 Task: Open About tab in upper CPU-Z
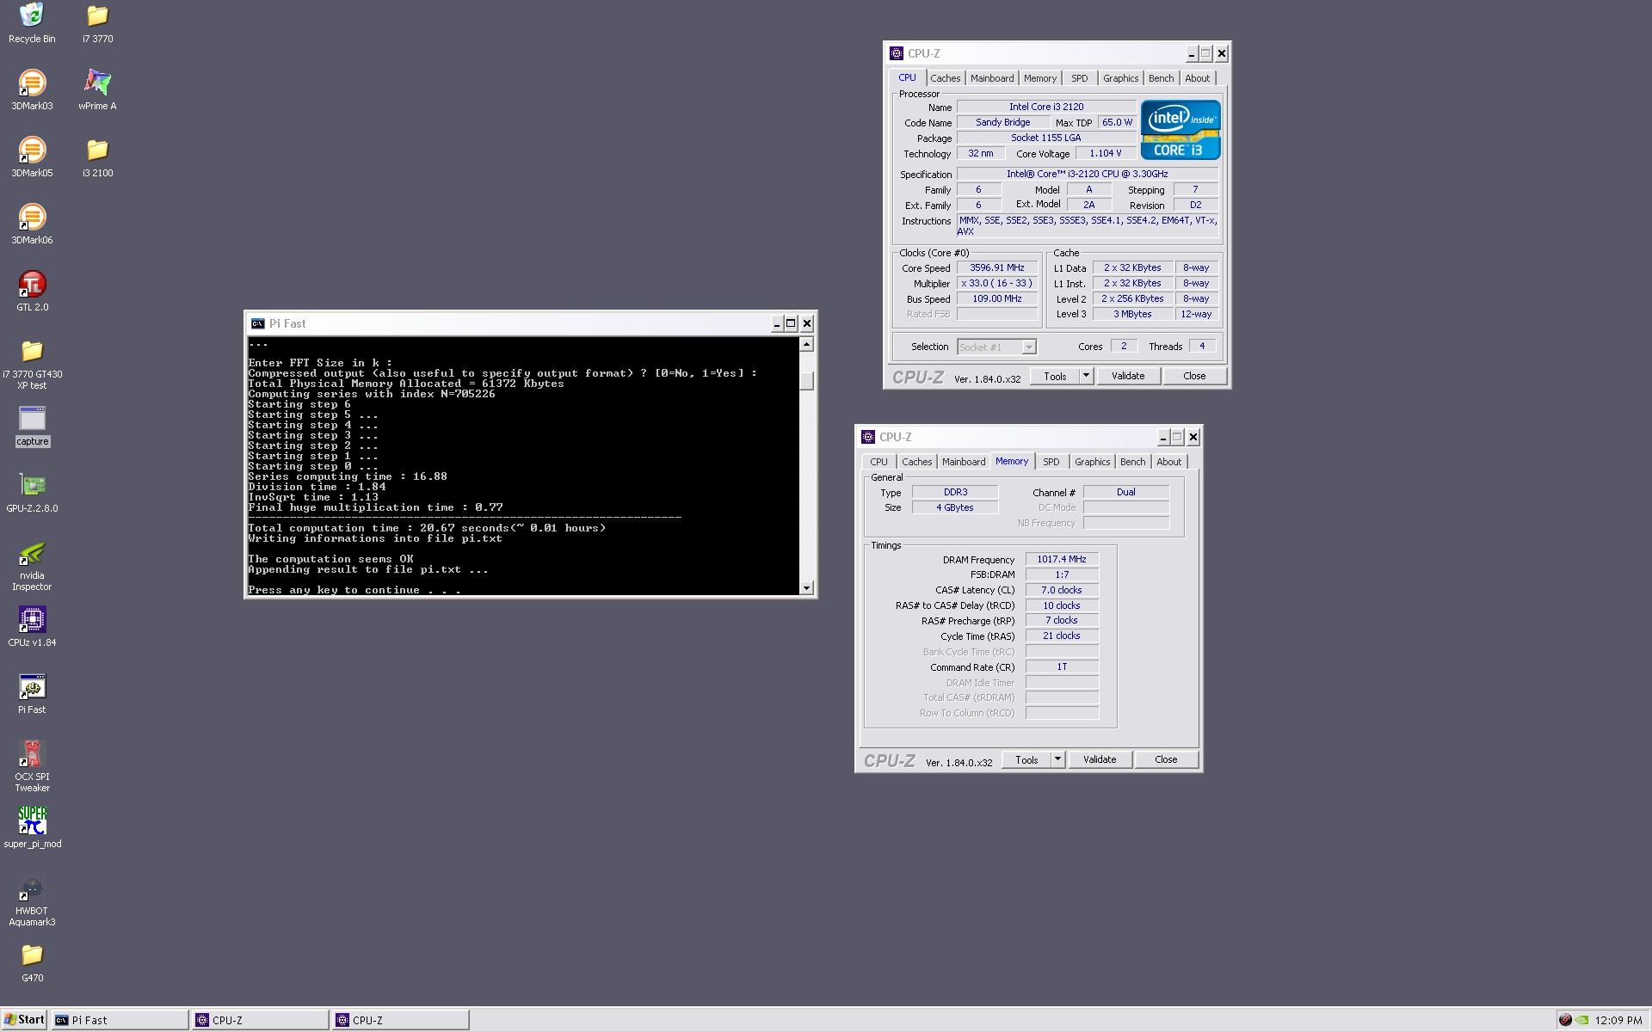point(1197,78)
